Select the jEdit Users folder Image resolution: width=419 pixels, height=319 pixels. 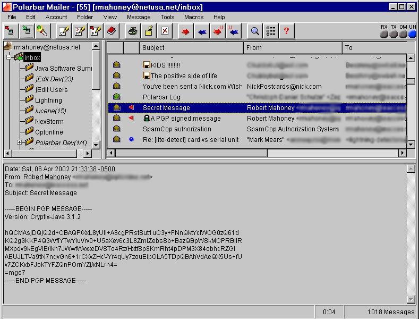point(51,89)
